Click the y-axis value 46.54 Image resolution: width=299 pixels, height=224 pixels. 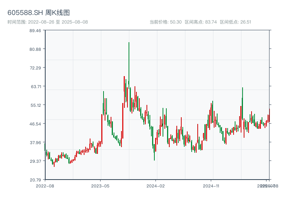(x=35, y=124)
